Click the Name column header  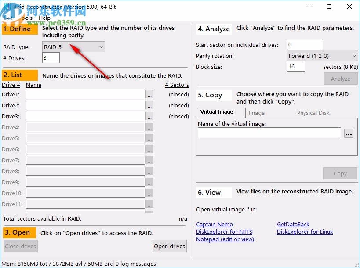click(33, 85)
